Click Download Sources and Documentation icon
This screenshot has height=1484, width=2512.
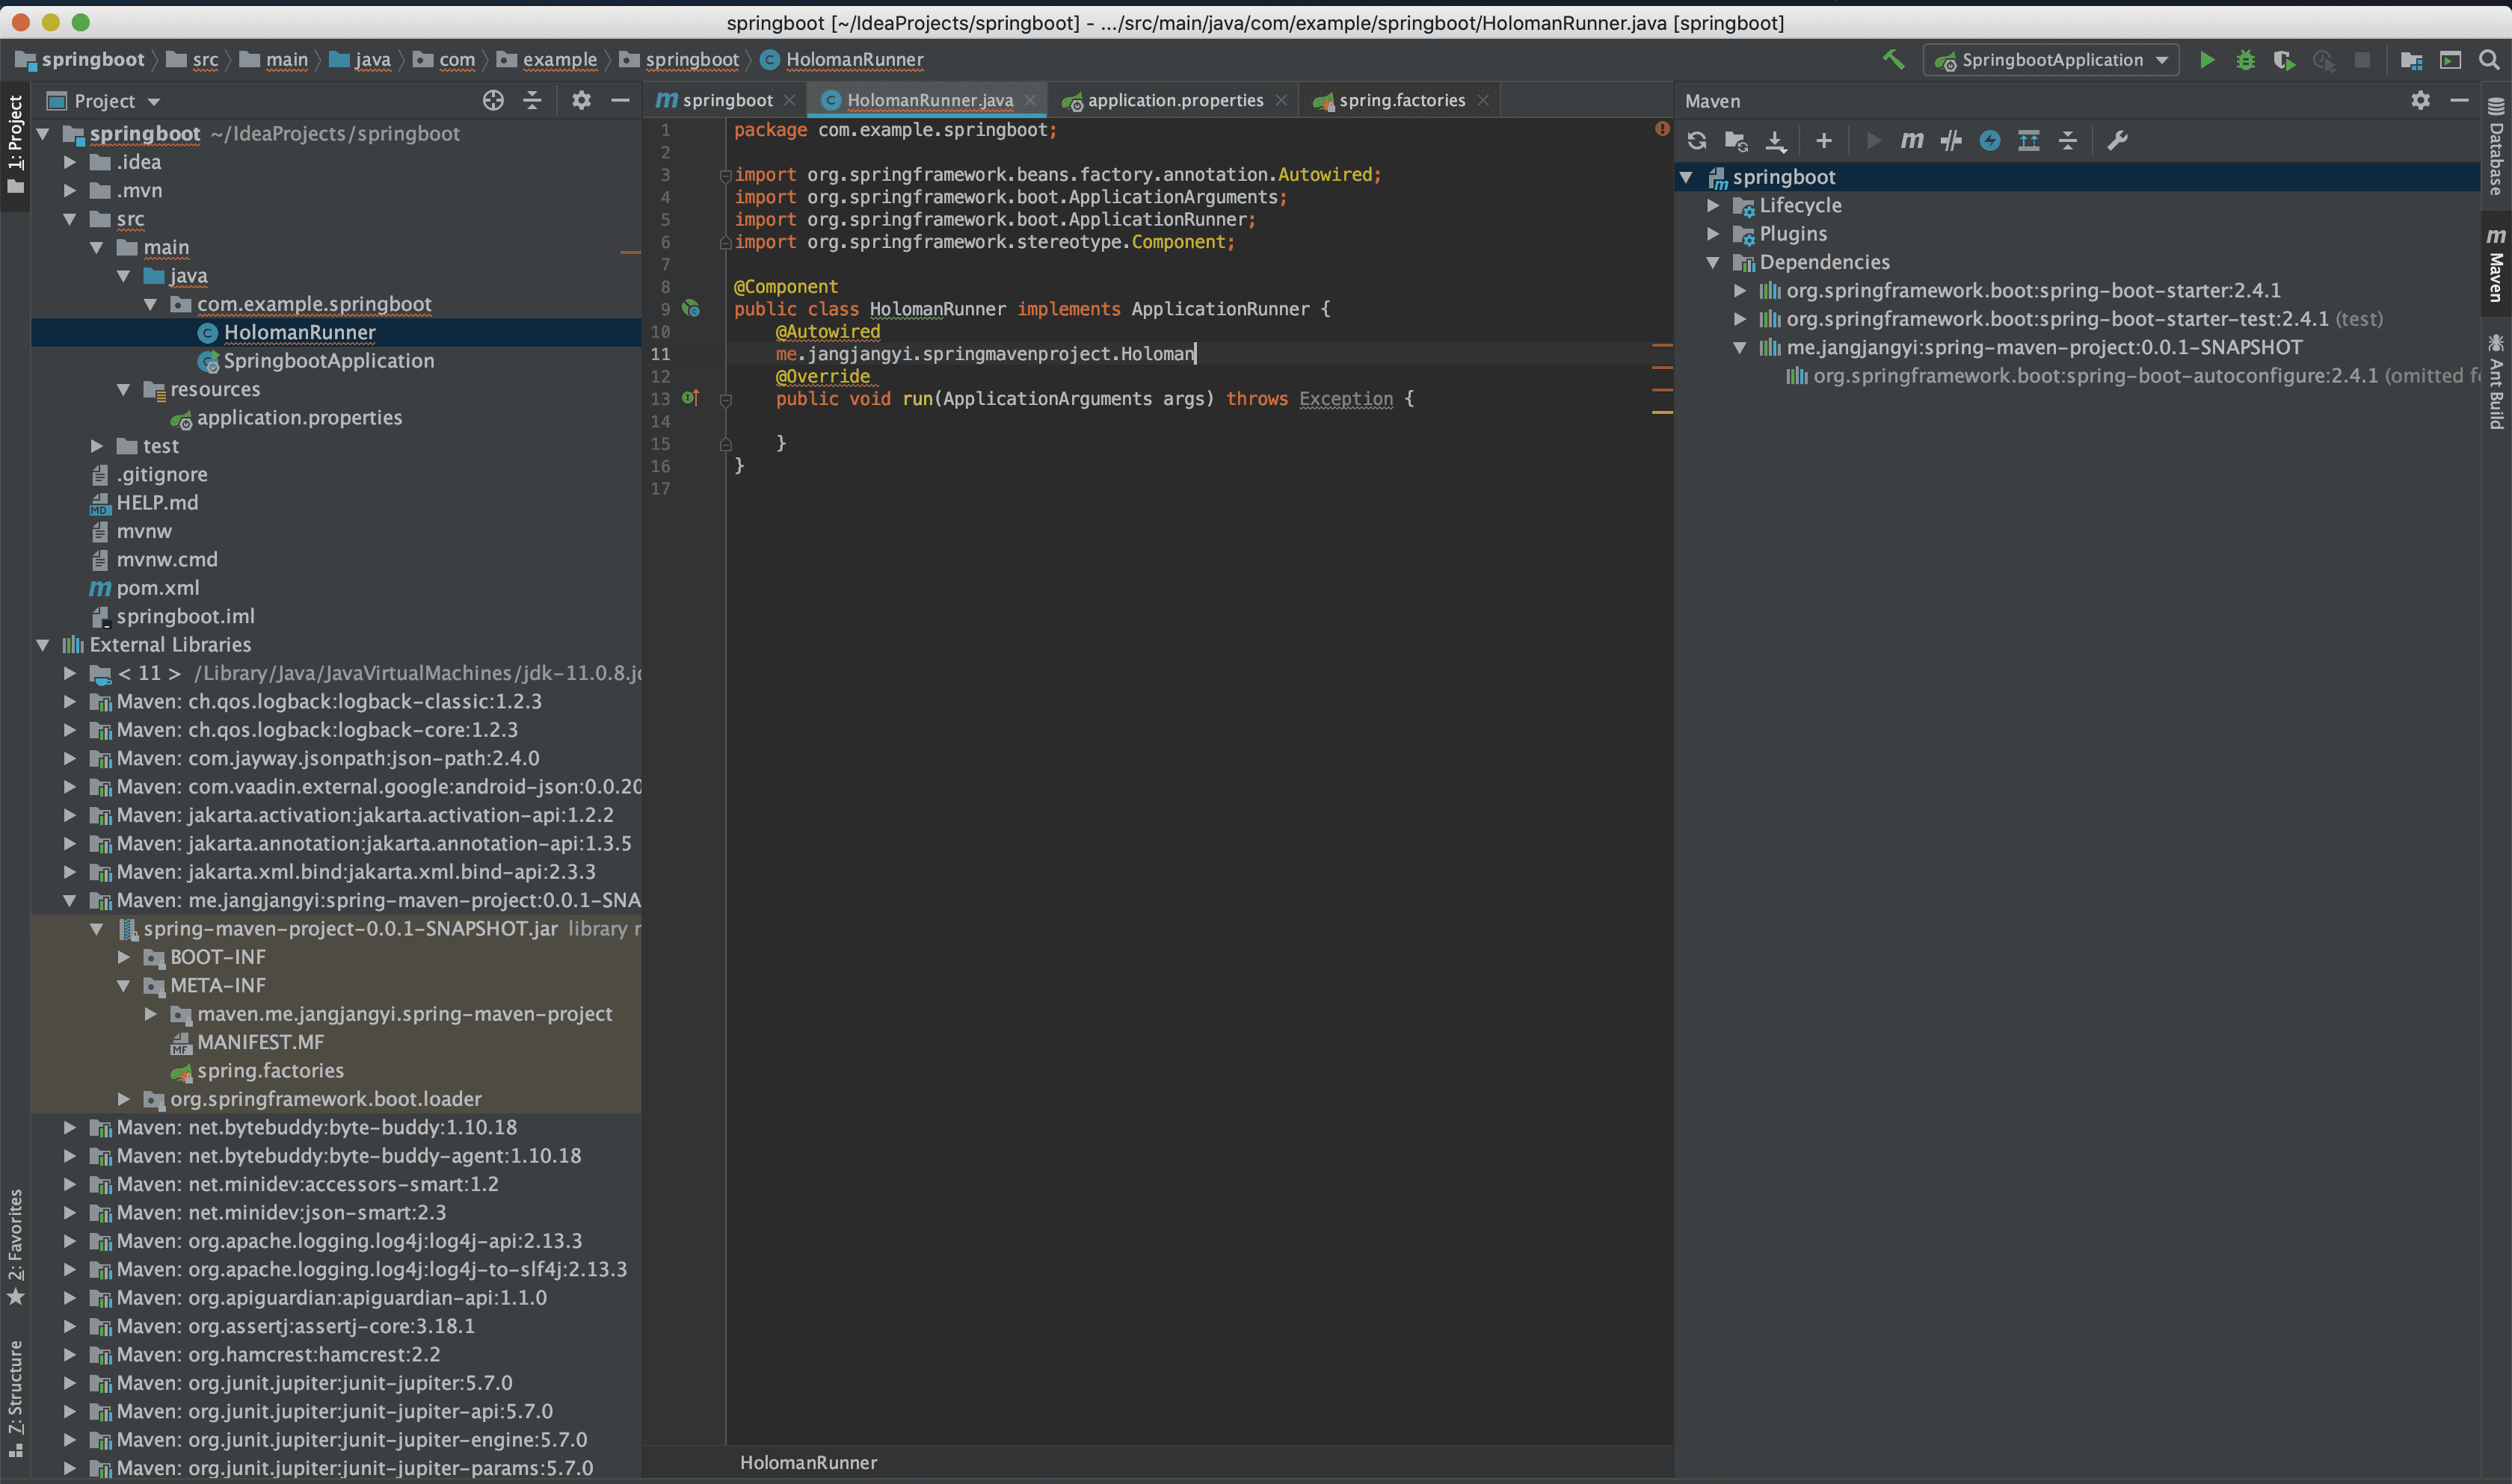1776,140
